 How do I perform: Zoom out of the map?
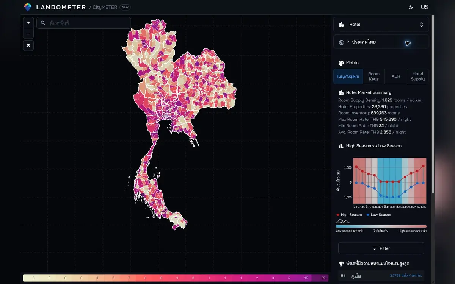[28, 34]
